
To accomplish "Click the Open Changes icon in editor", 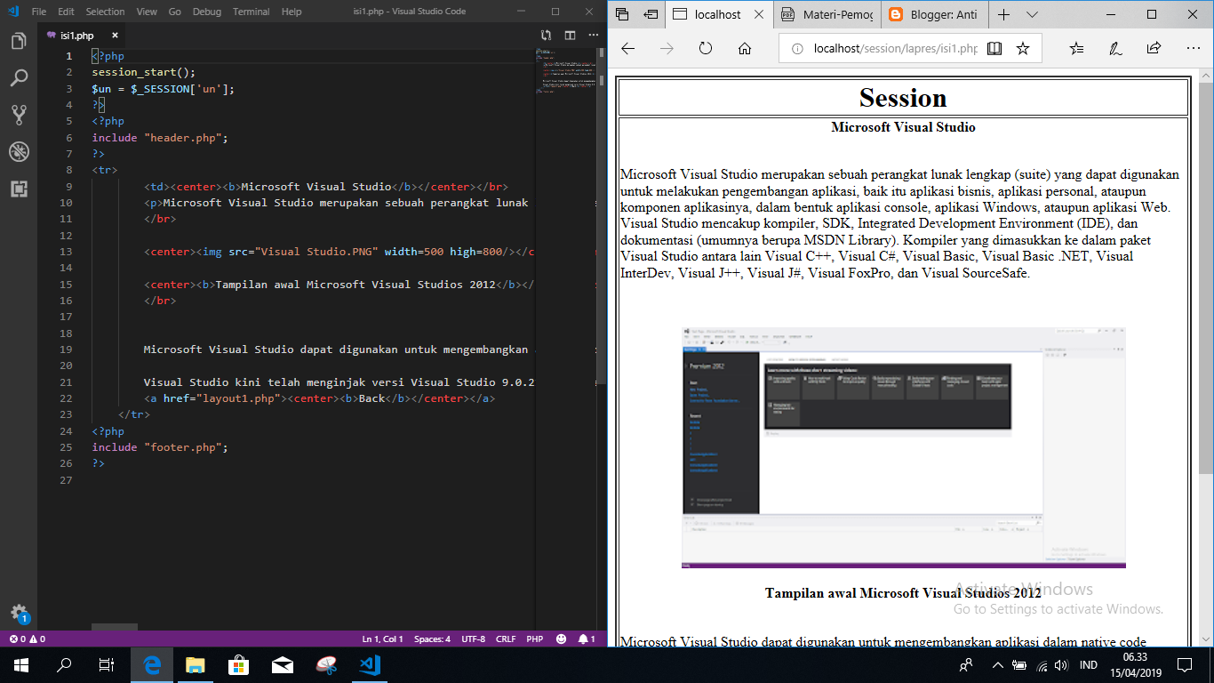I will click(x=547, y=36).
